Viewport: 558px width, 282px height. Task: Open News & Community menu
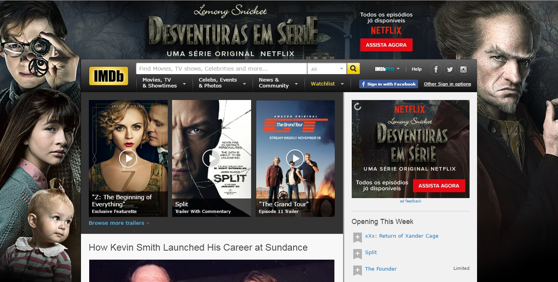(278, 83)
